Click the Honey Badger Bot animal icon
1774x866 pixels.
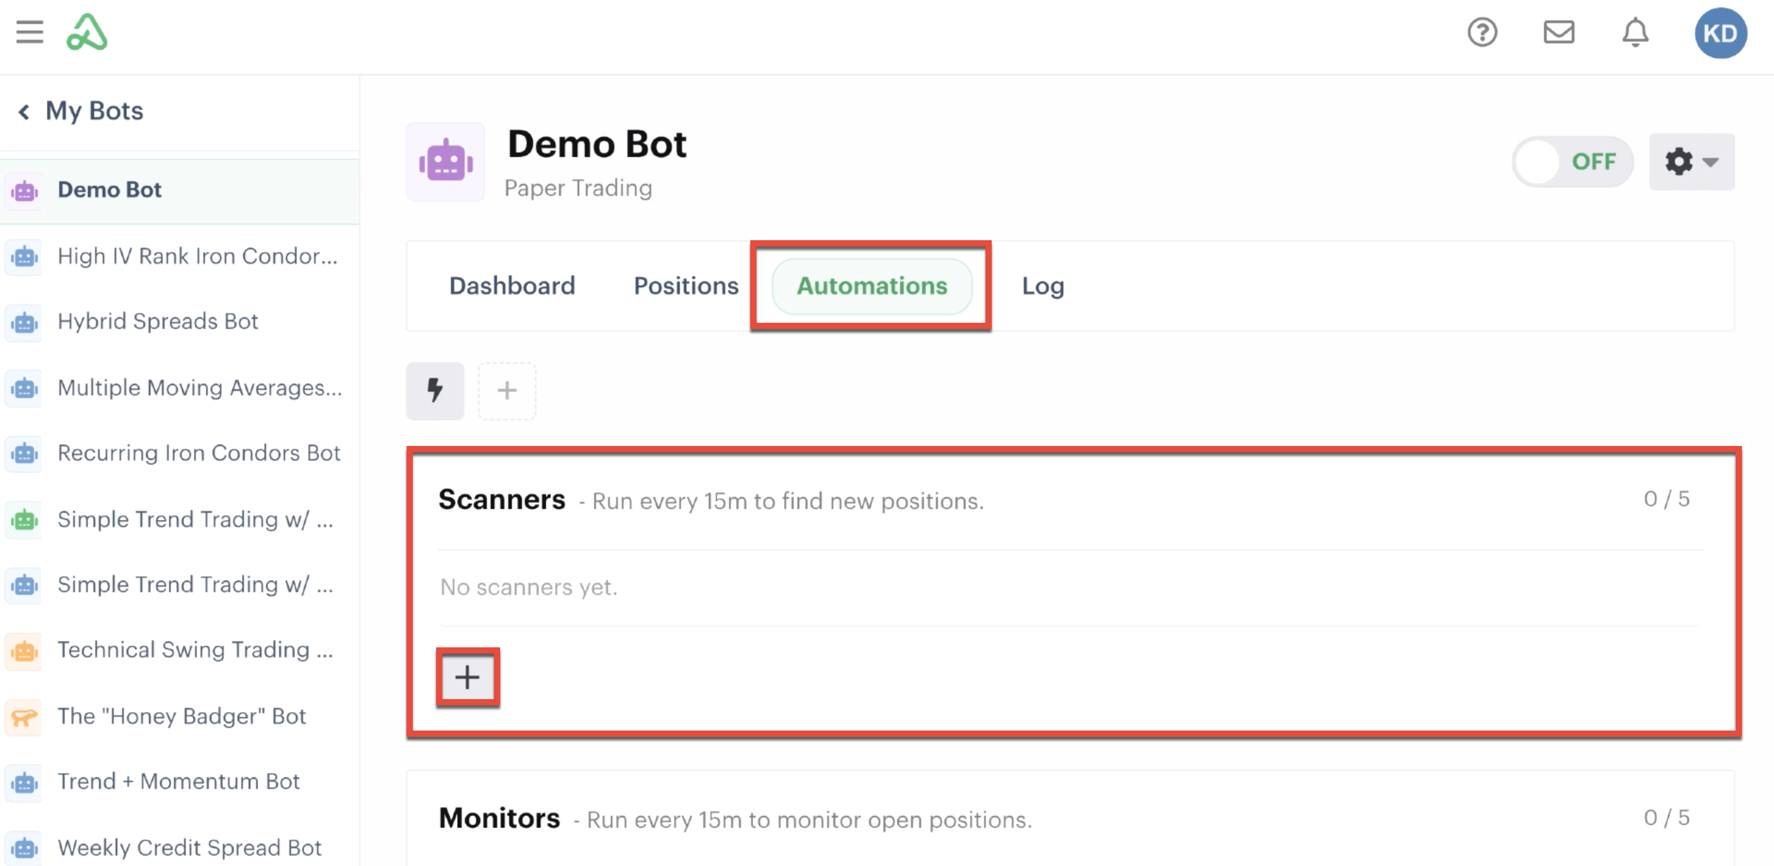[x=24, y=718]
